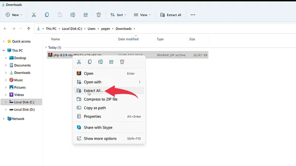Expand the New dropdown button

[x=14, y=15]
